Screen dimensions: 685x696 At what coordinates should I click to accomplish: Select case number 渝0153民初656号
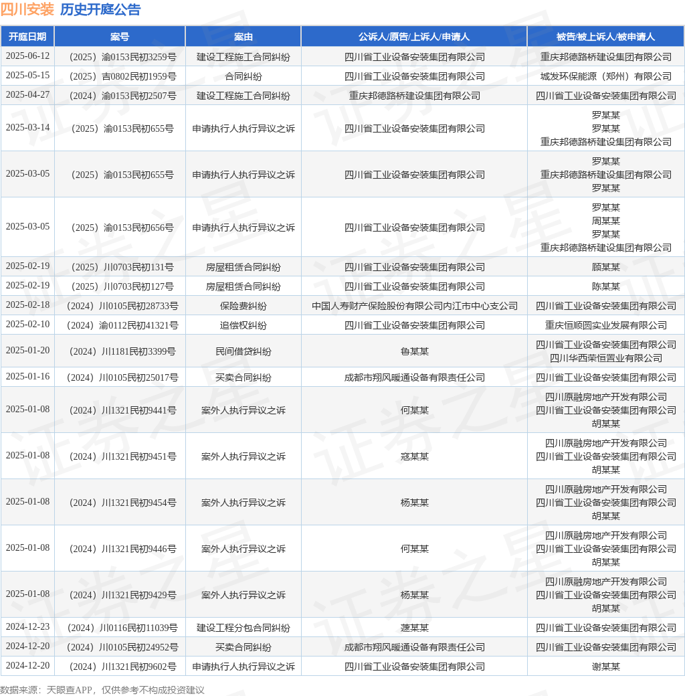(x=122, y=228)
